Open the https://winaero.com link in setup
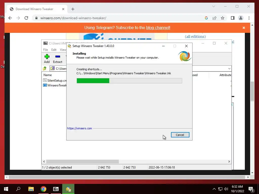Image resolution: width=259 pixels, height=194 pixels. click(x=79, y=128)
